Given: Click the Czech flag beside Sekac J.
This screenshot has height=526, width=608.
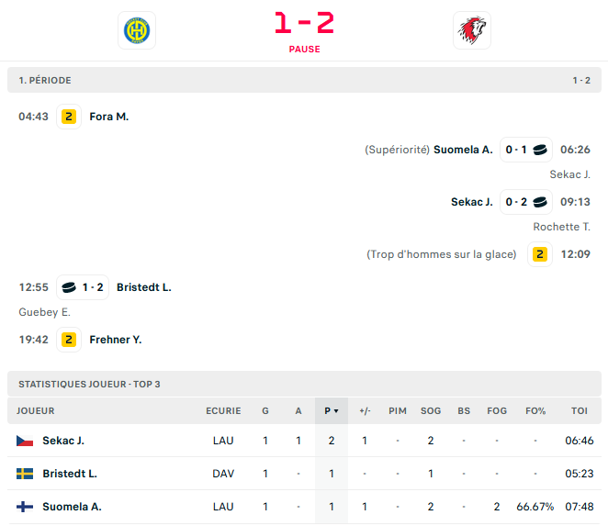Looking at the screenshot, I should pos(25,441).
